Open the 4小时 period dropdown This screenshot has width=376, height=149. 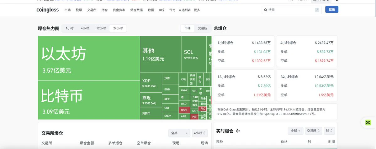(x=200, y=133)
